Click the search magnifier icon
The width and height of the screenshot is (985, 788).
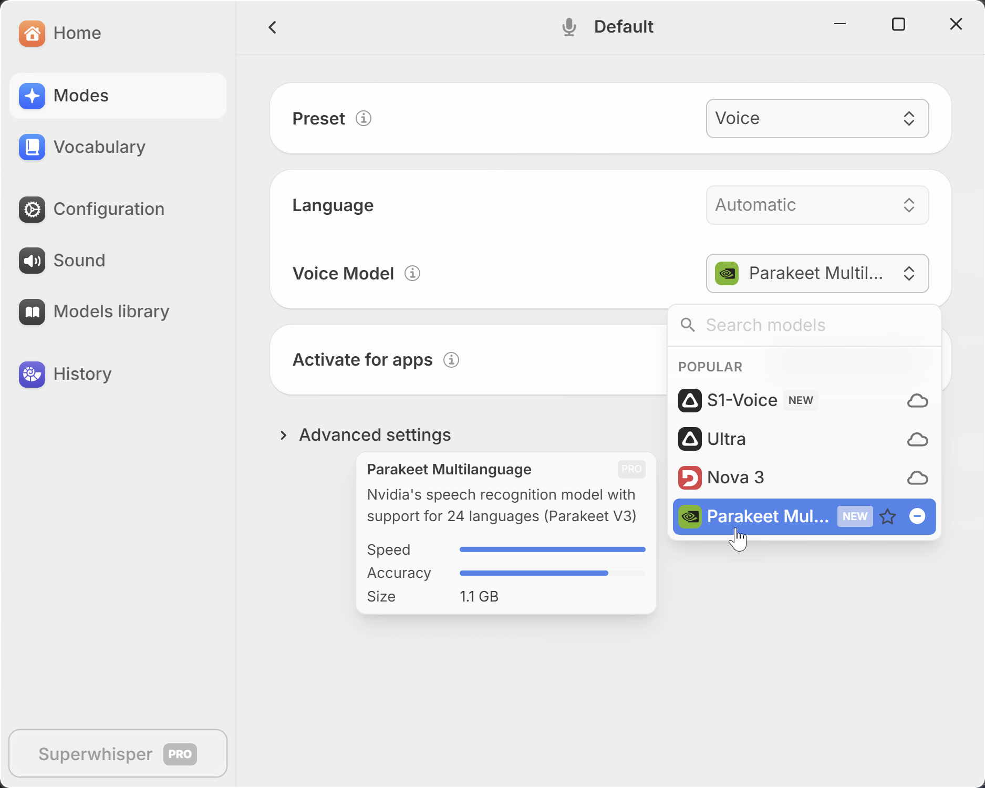(x=688, y=325)
